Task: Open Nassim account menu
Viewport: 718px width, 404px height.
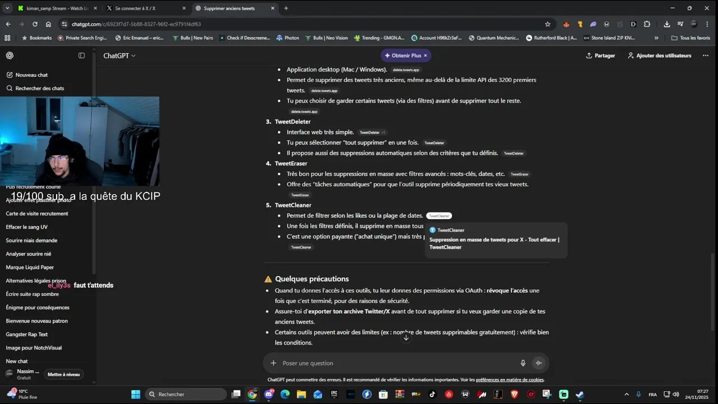Action: (22, 374)
